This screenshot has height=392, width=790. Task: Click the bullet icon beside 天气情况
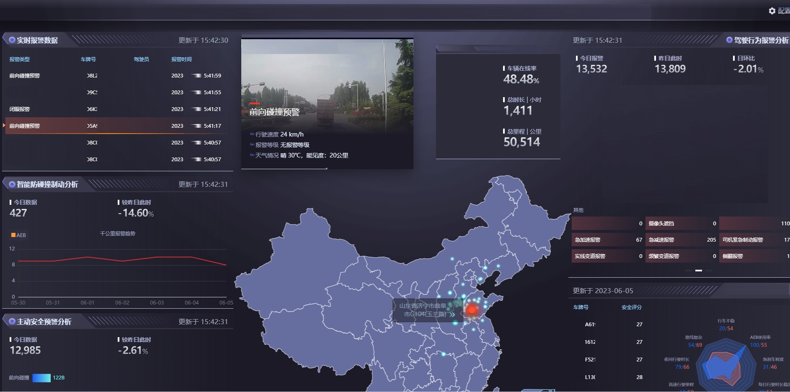pyautogui.click(x=252, y=155)
